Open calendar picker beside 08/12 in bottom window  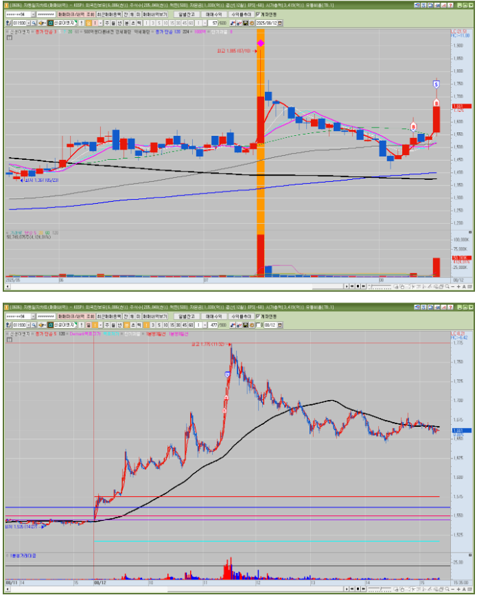coord(280,325)
